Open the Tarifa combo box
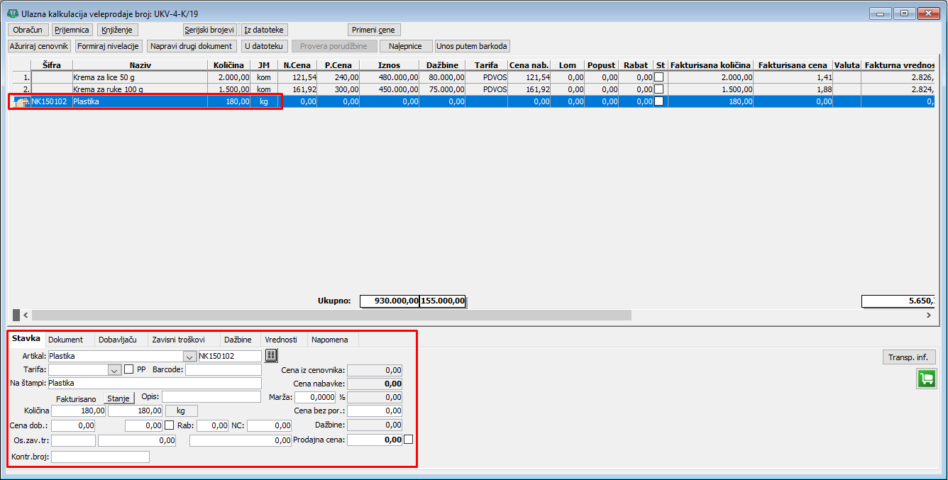This screenshot has width=948, height=480. pos(114,369)
